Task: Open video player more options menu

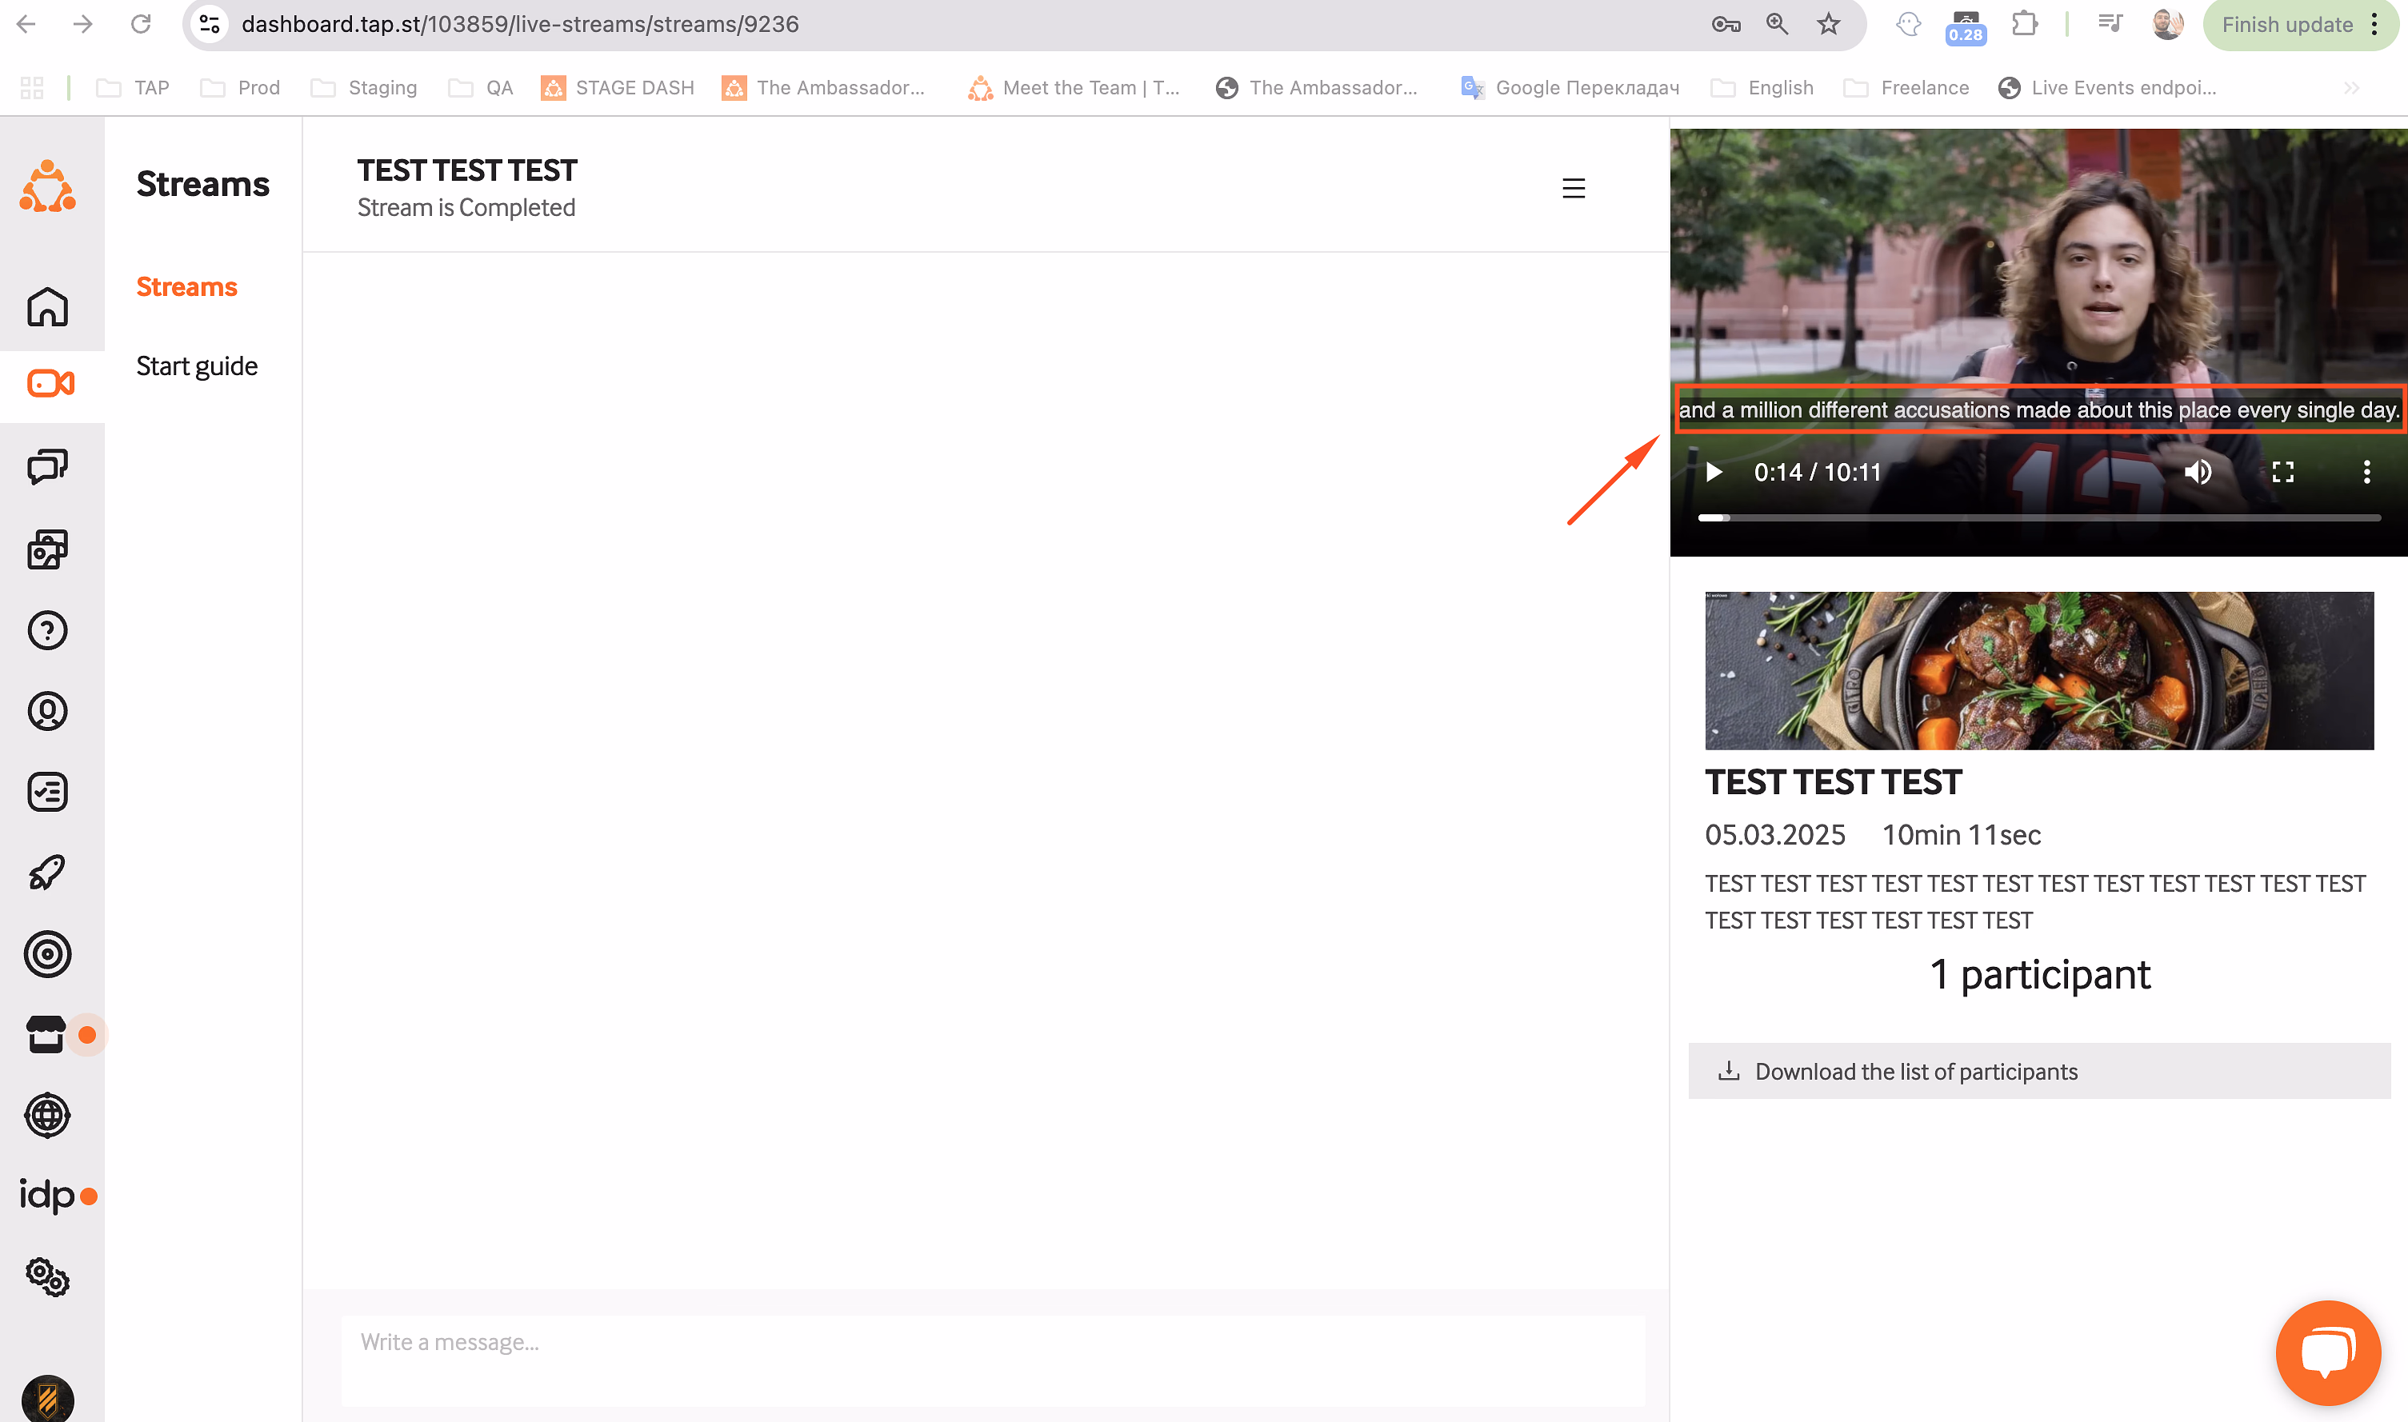Action: click(x=2366, y=473)
